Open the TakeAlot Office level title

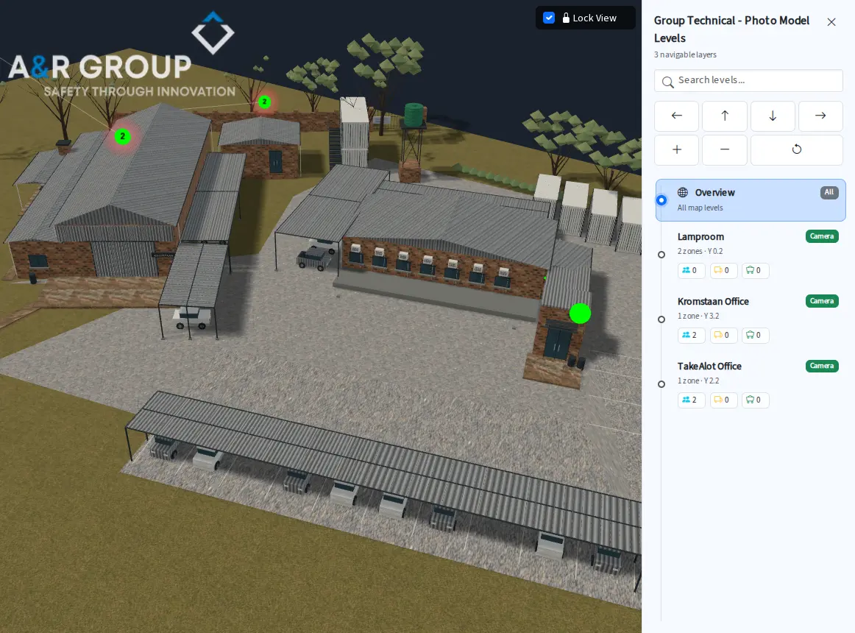point(709,366)
